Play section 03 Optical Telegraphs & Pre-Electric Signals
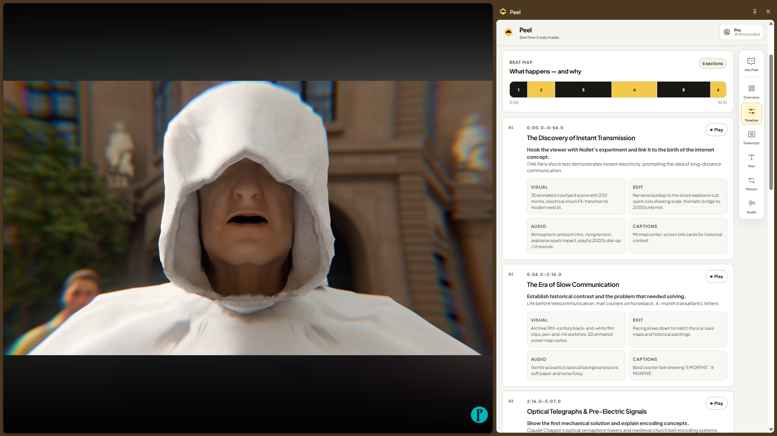Viewport: 777px width, 436px height. [x=716, y=403]
